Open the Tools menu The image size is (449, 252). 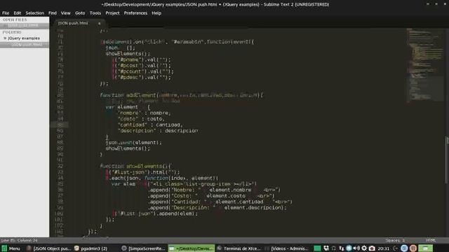pyautogui.click(x=95, y=13)
